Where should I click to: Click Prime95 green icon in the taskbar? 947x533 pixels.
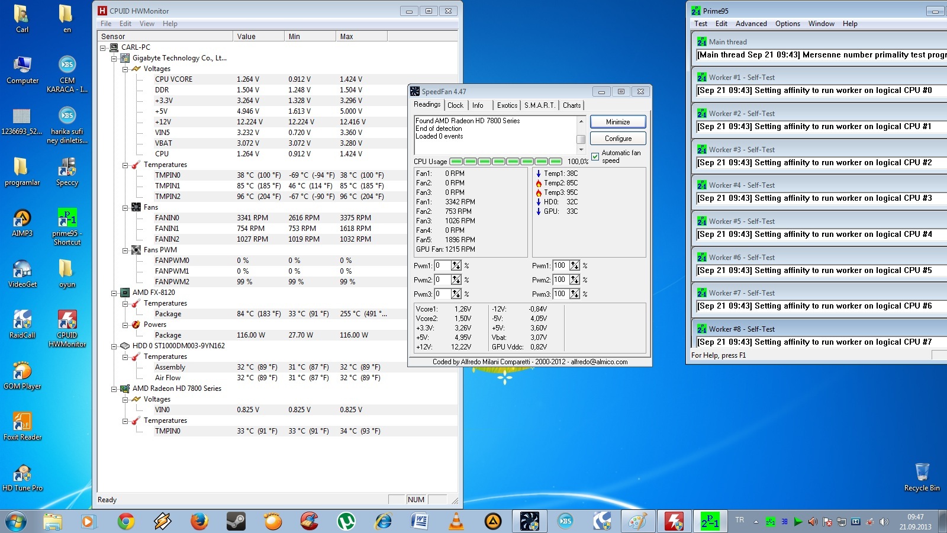(710, 521)
